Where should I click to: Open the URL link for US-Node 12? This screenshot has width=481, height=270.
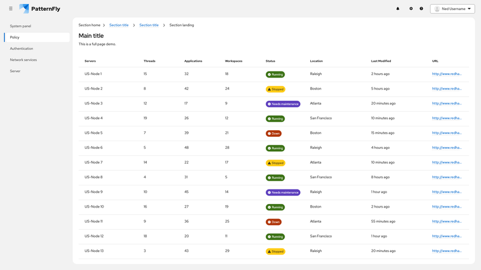[x=447, y=236]
